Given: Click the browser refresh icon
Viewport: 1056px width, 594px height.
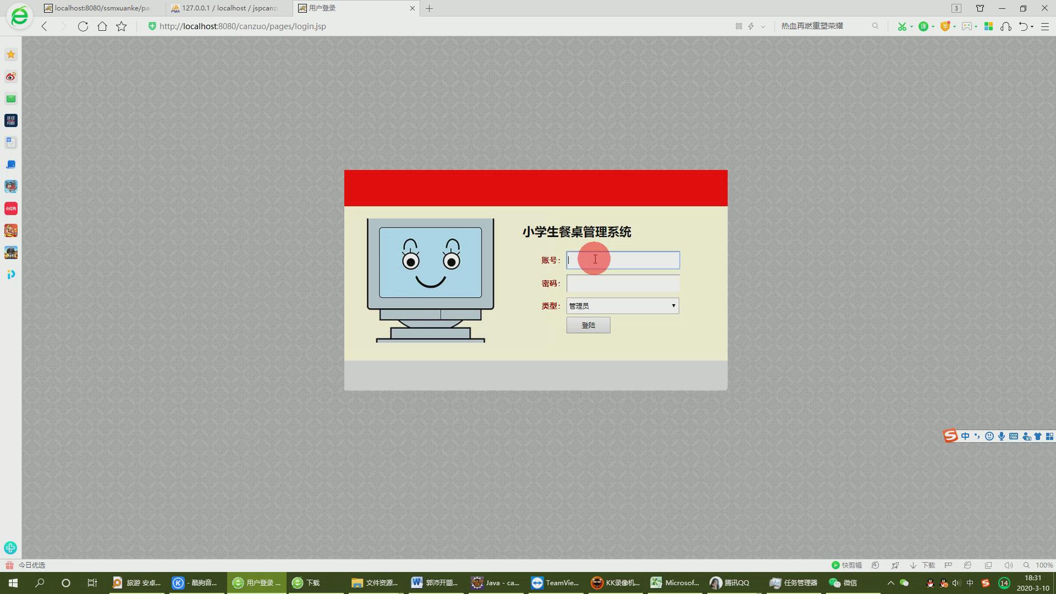Looking at the screenshot, I should pyautogui.click(x=83, y=26).
